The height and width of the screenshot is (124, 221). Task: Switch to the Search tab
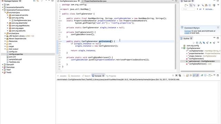click(x=86, y=76)
